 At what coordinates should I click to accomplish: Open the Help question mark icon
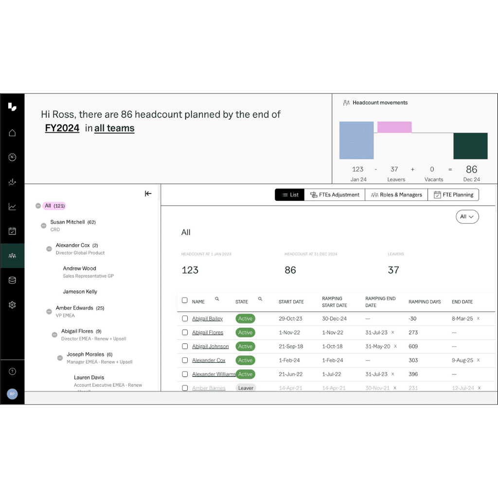[12, 371]
